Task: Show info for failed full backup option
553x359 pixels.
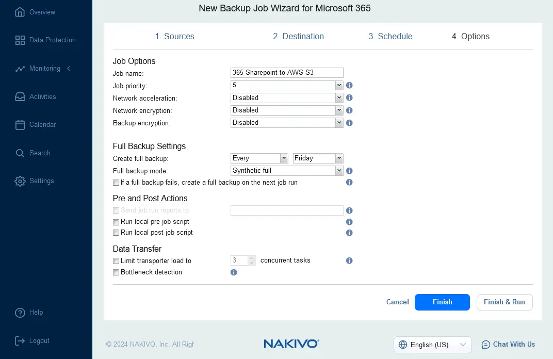Action: [x=349, y=182]
